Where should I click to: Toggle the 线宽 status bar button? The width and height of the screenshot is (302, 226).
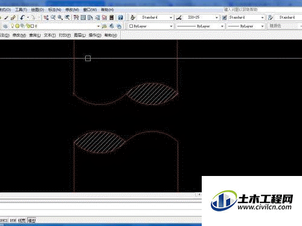point(22,221)
